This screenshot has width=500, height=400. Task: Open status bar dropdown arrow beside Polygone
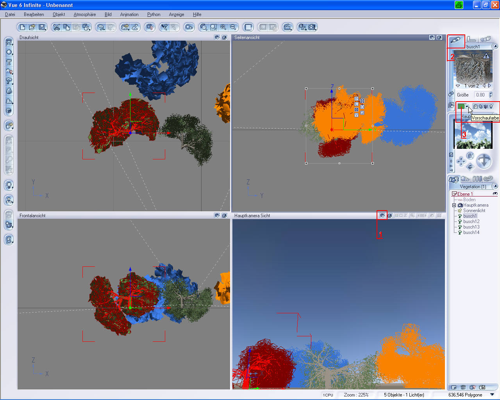pos(492,395)
